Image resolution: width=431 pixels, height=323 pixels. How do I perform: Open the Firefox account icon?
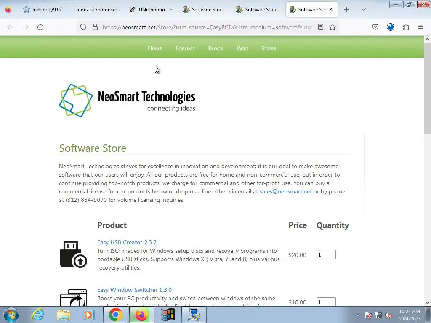click(x=391, y=27)
